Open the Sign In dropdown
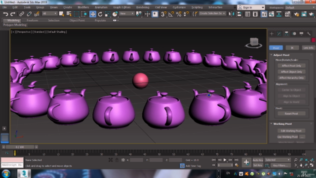 [251, 7]
